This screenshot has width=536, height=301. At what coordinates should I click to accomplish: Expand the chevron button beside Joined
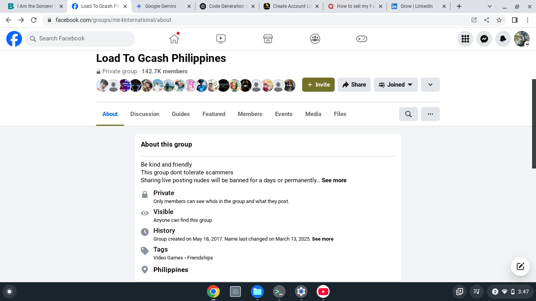(x=430, y=85)
